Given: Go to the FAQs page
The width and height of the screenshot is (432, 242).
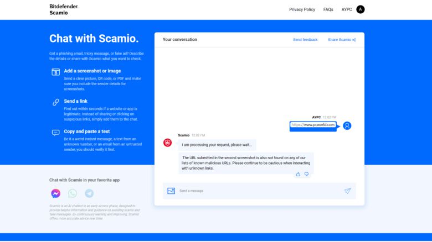Looking at the screenshot, I should click(328, 9).
